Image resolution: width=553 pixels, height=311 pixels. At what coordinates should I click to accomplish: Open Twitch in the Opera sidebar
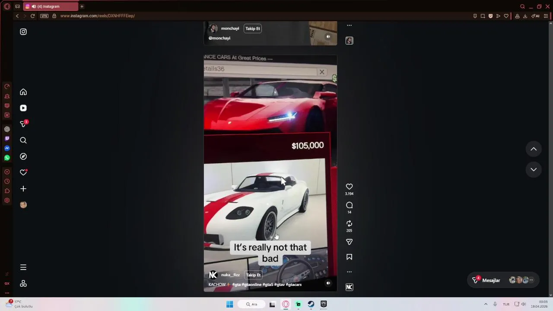click(x=7, y=139)
